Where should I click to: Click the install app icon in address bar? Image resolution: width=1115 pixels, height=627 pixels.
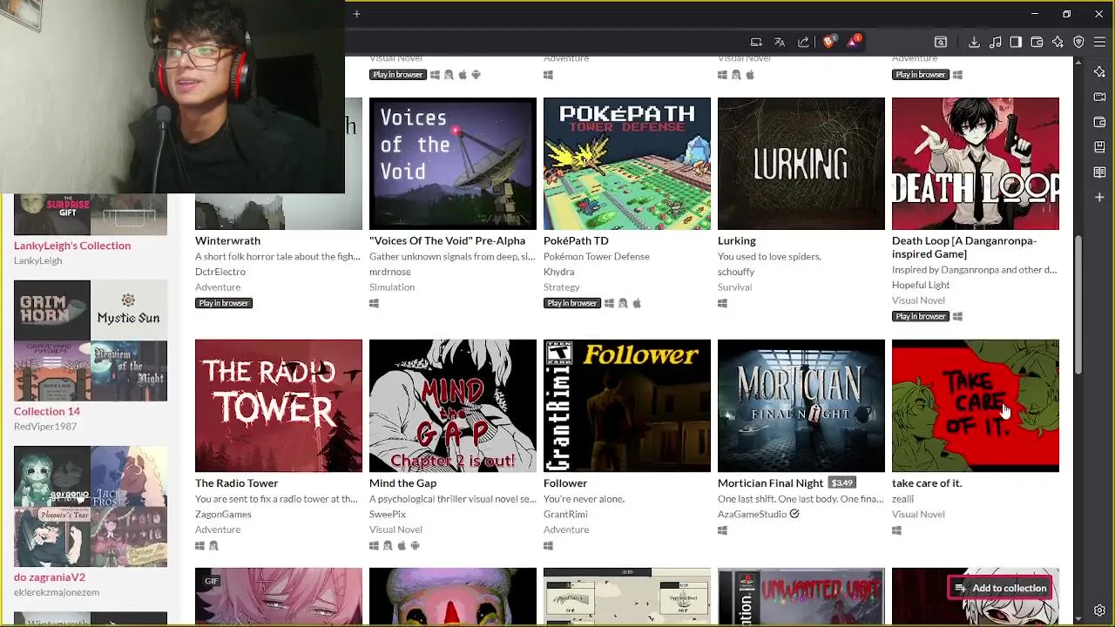pos(756,42)
